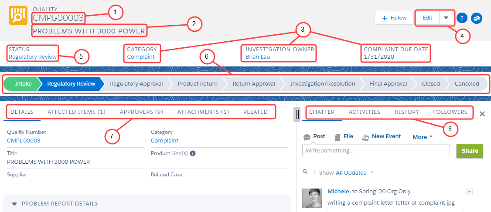Viewport: 491px width, 212px height.
Task: Open the Show All Updates filter dropdown
Action: tap(372, 173)
